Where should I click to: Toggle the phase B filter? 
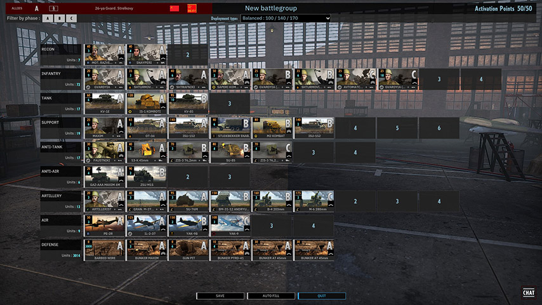click(60, 18)
